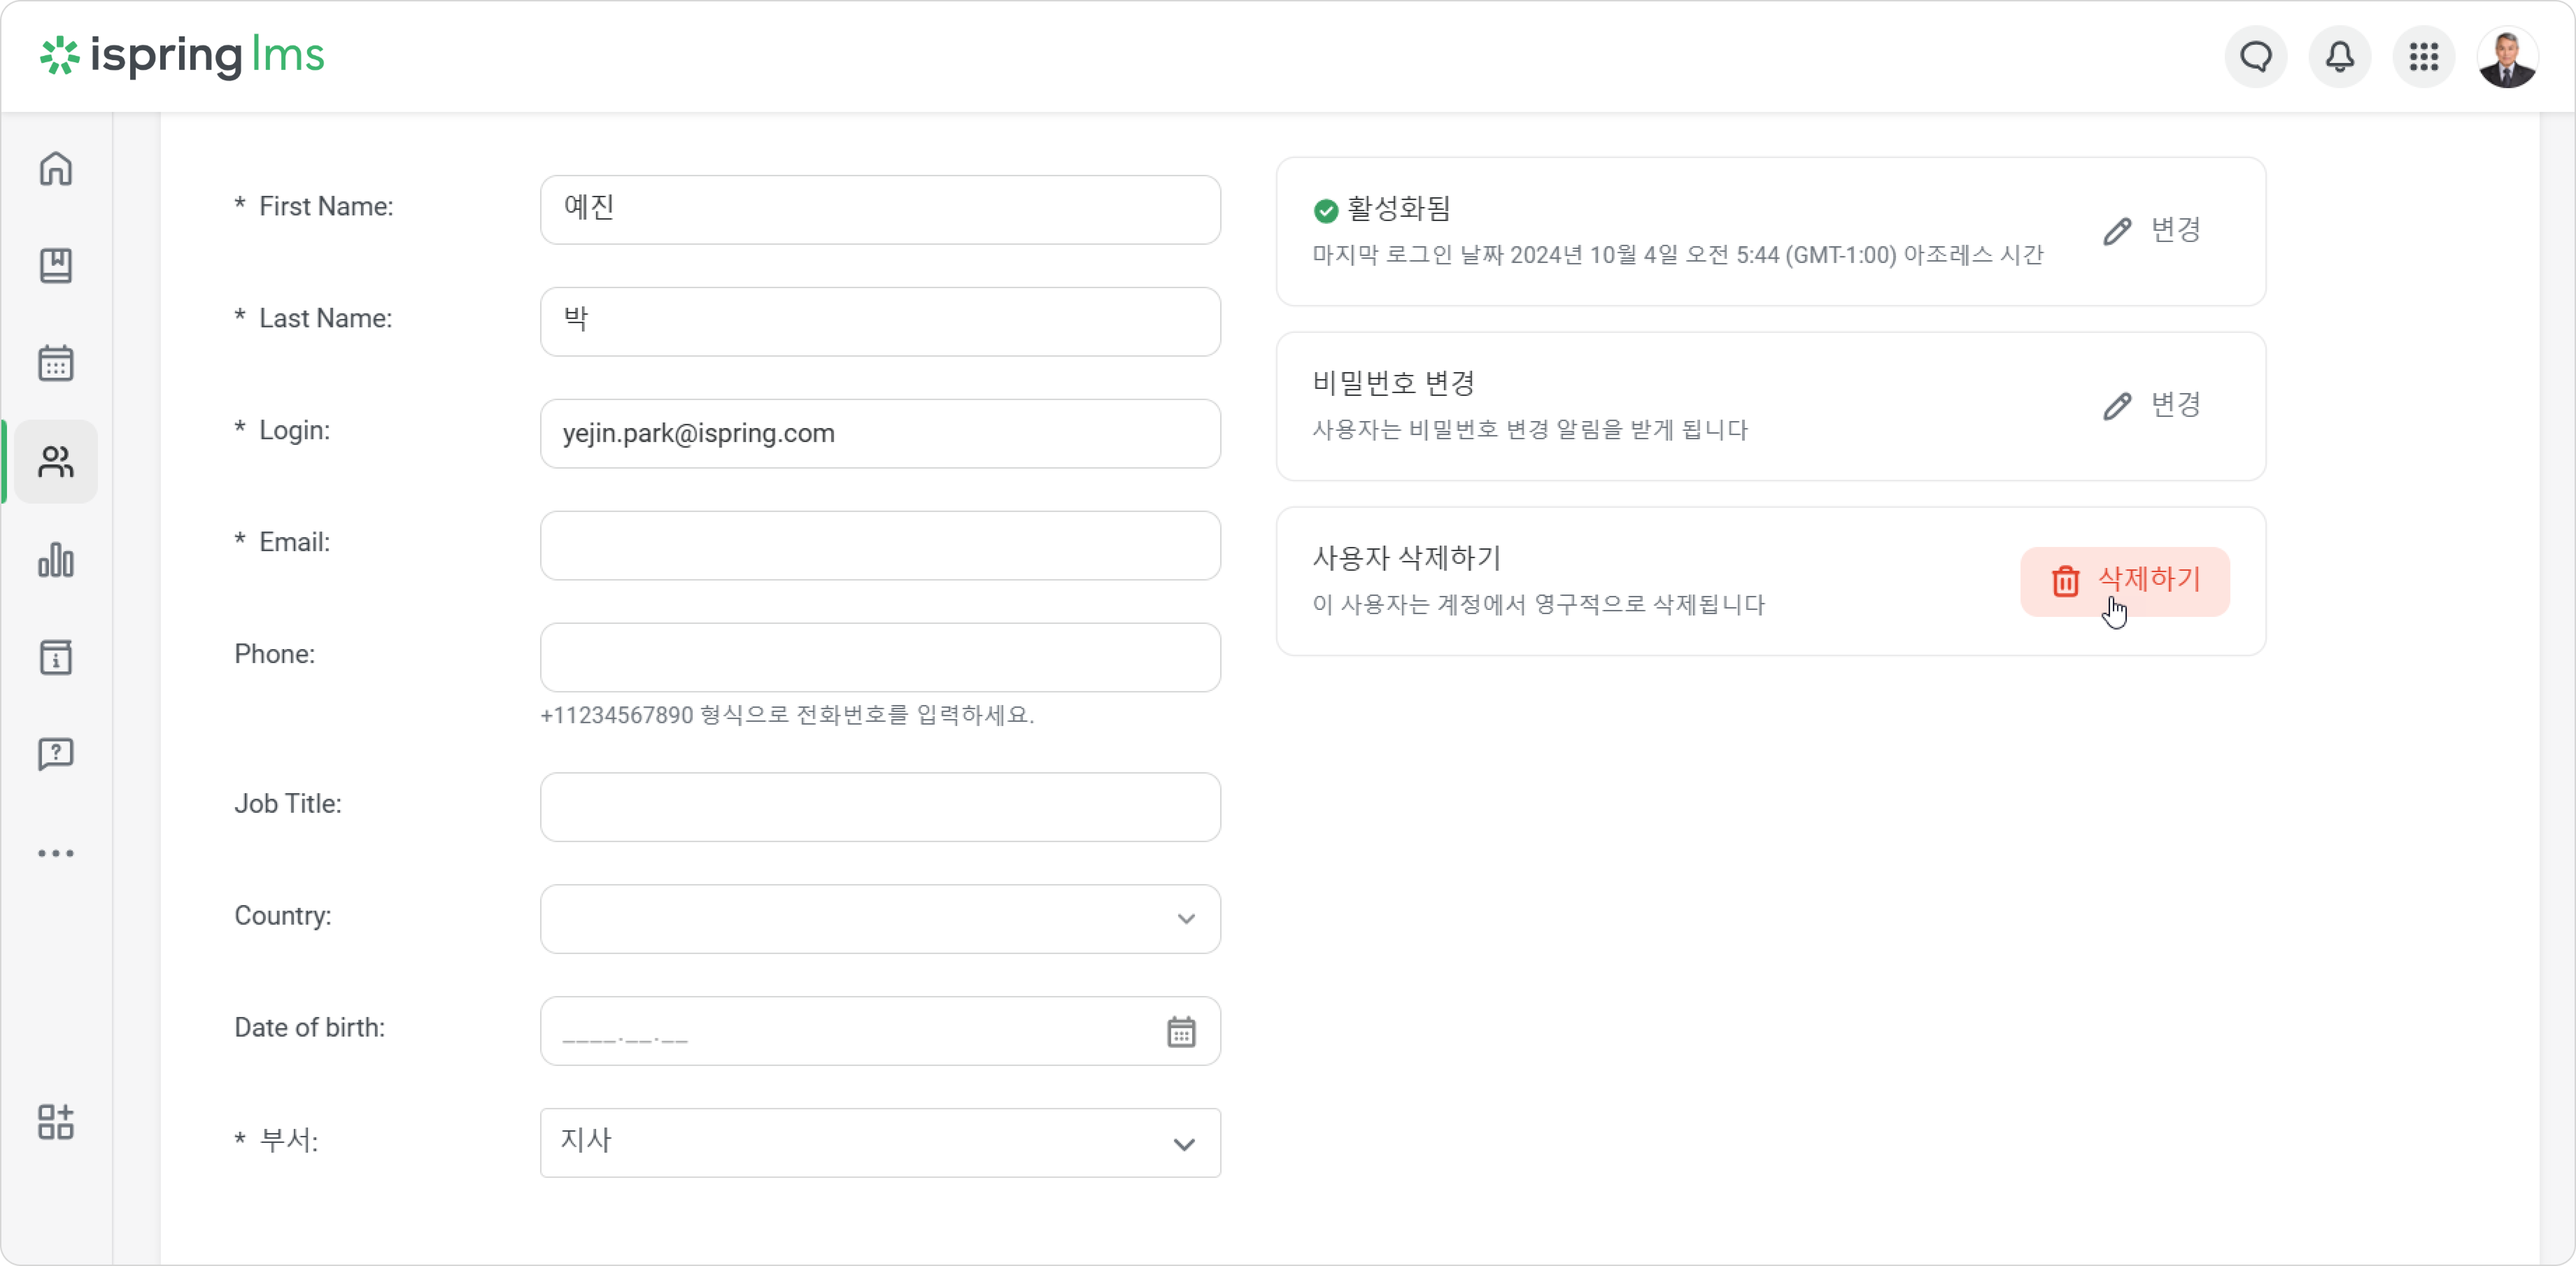Click 변경 next to 활성화됨 status

[2152, 230]
